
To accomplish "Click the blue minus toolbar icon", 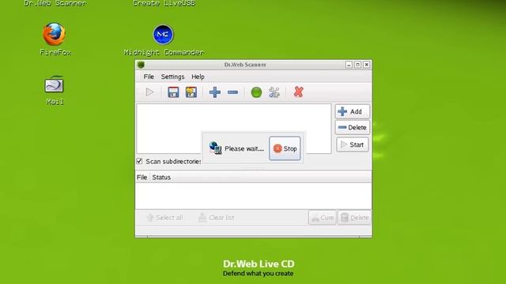I will coord(232,92).
